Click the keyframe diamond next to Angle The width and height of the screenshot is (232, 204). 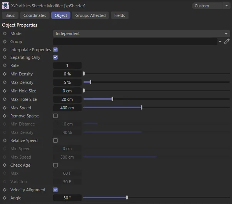click(5, 198)
